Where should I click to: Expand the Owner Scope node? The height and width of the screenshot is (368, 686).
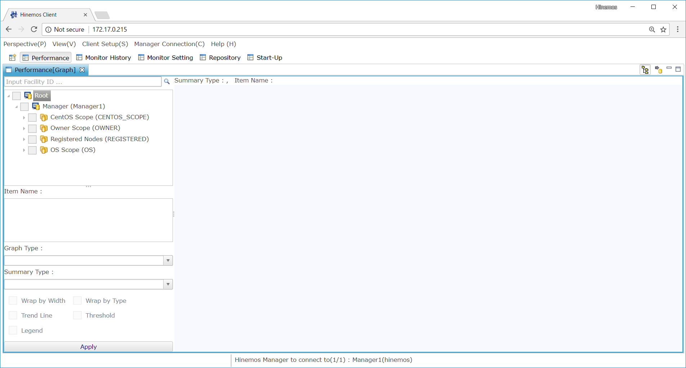point(24,129)
